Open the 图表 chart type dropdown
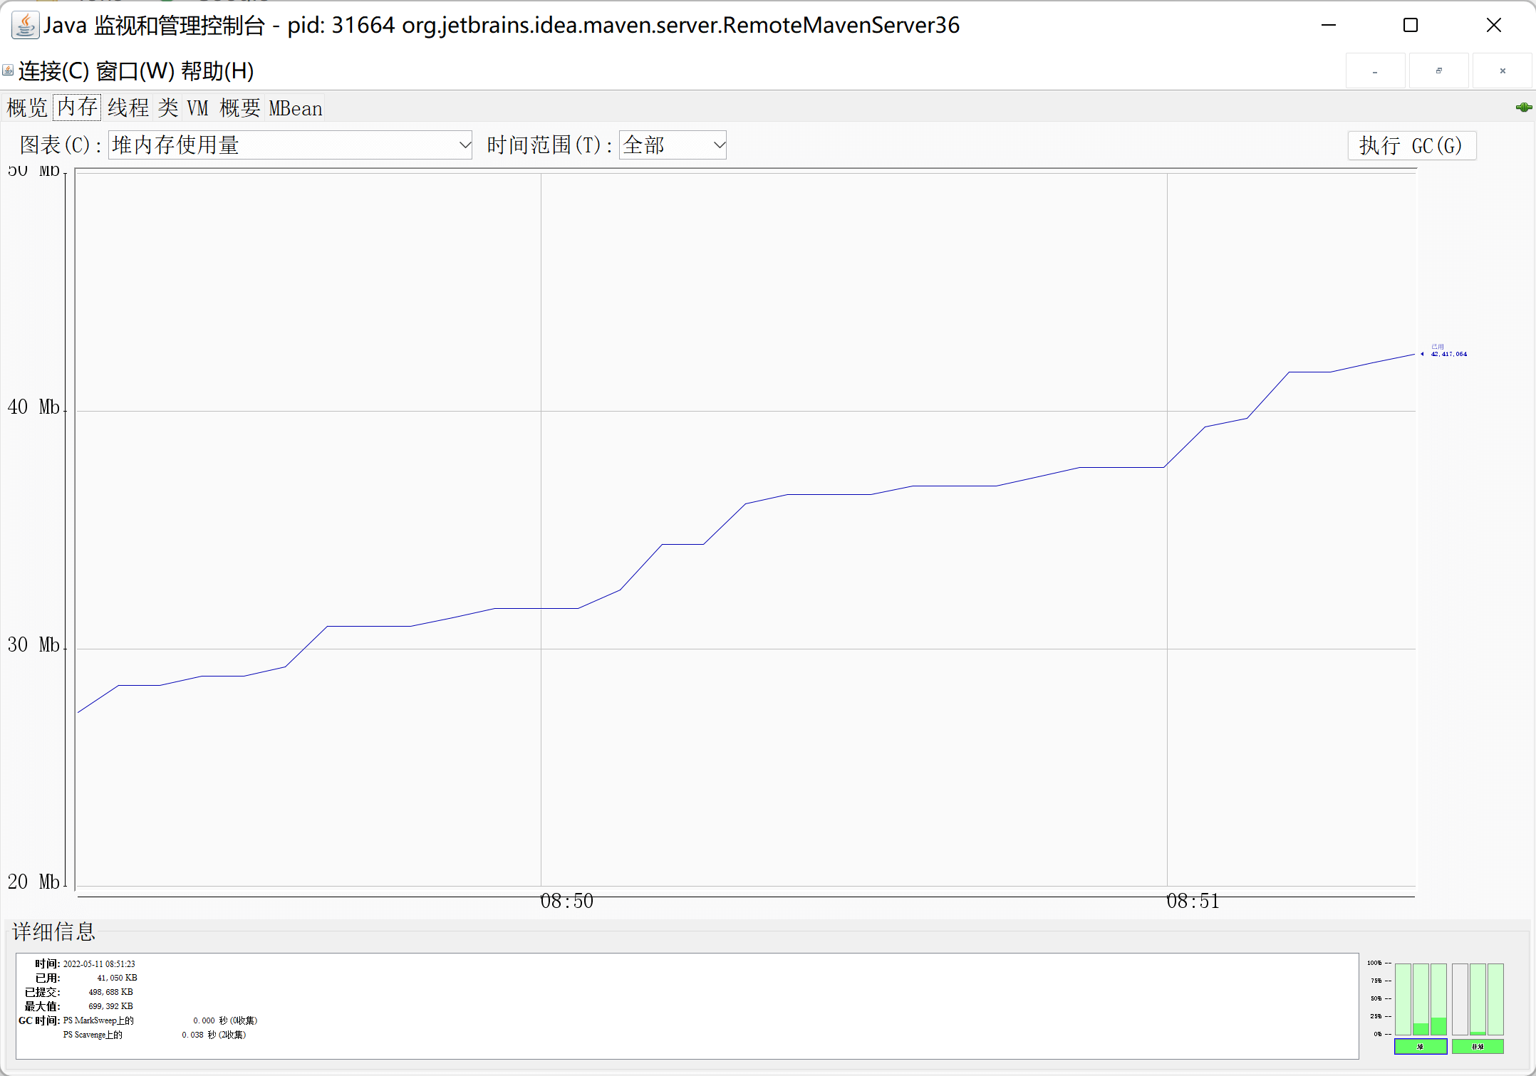This screenshot has height=1076, width=1536. click(x=289, y=145)
